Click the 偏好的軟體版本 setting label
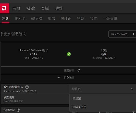136x113 pixels. click(13, 87)
